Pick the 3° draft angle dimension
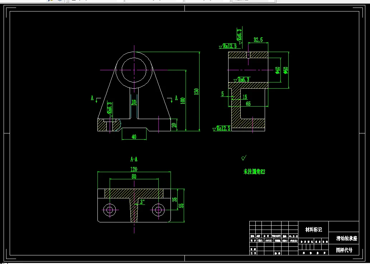The width and height of the screenshot is (370, 264). (x=142, y=202)
